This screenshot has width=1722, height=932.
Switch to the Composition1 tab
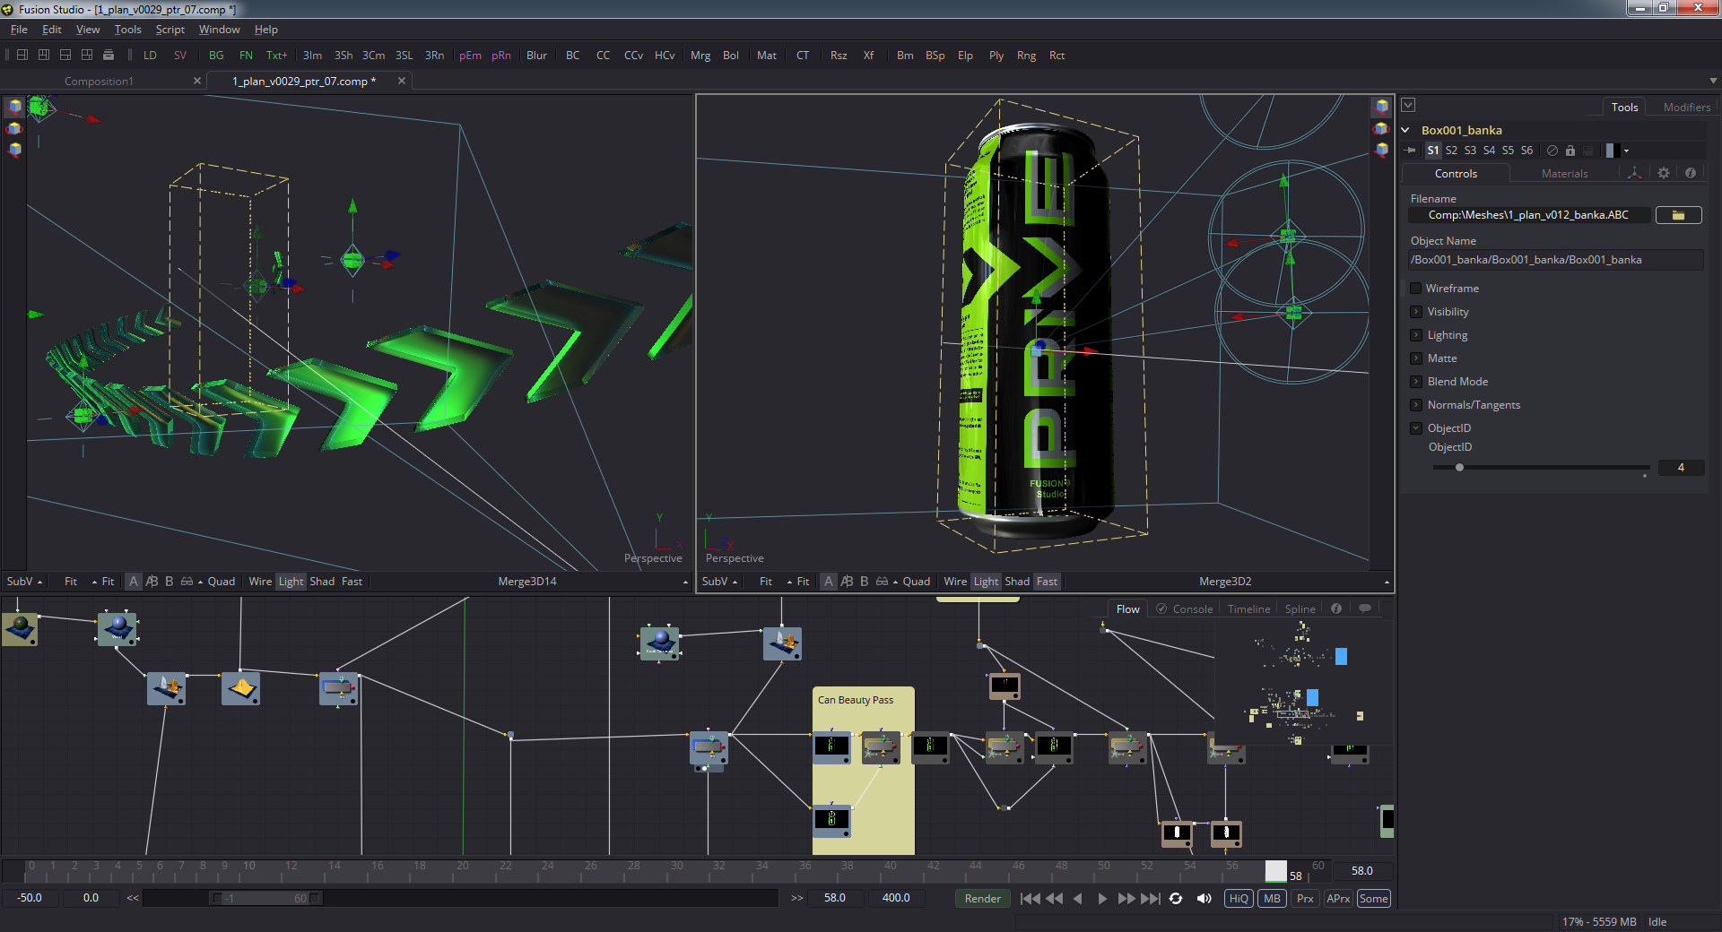(x=99, y=82)
